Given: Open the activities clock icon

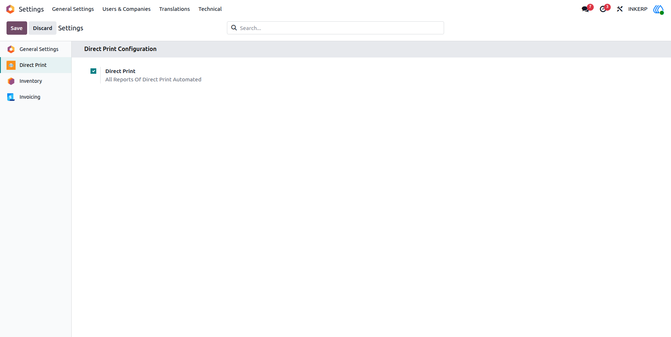Looking at the screenshot, I should tap(603, 9).
